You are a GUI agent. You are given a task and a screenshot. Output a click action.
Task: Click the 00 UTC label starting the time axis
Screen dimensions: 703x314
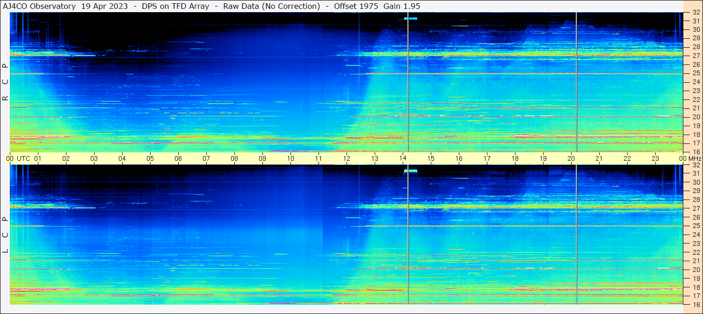pos(18,158)
